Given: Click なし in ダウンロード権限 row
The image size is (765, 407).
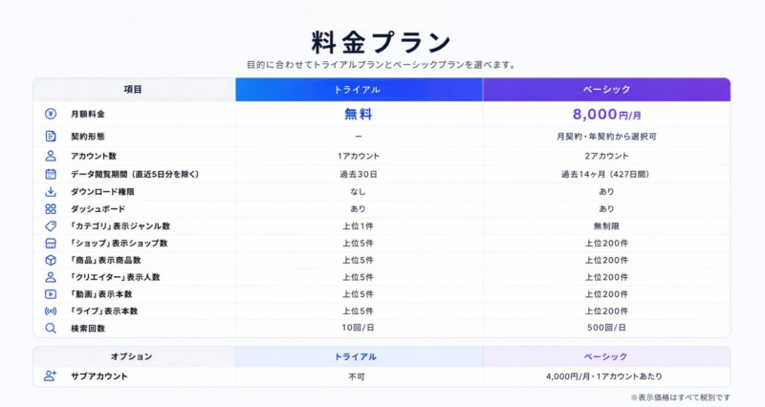Looking at the screenshot, I should [358, 192].
